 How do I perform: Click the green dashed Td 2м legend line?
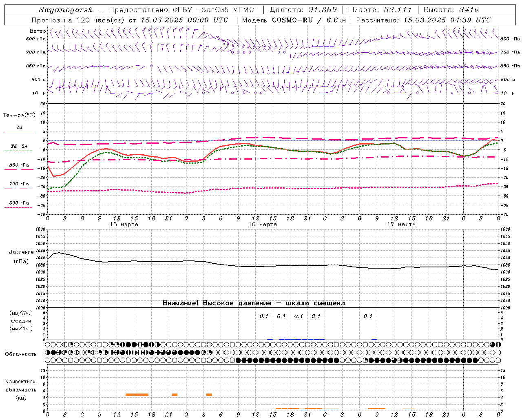(x=18, y=151)
